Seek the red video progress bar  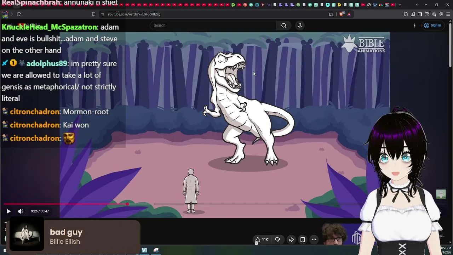click(x=65, y=204)
